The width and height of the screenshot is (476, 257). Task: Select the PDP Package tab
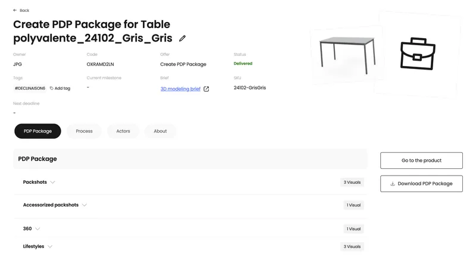pos(37,131)
